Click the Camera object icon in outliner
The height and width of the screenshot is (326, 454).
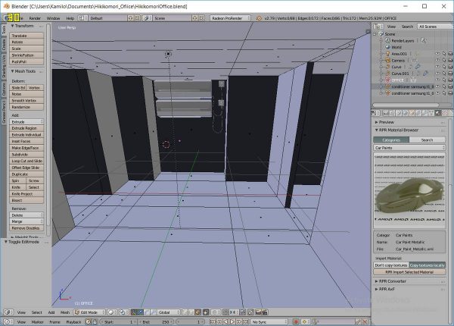pyautogui.click(x=389, y=60)
